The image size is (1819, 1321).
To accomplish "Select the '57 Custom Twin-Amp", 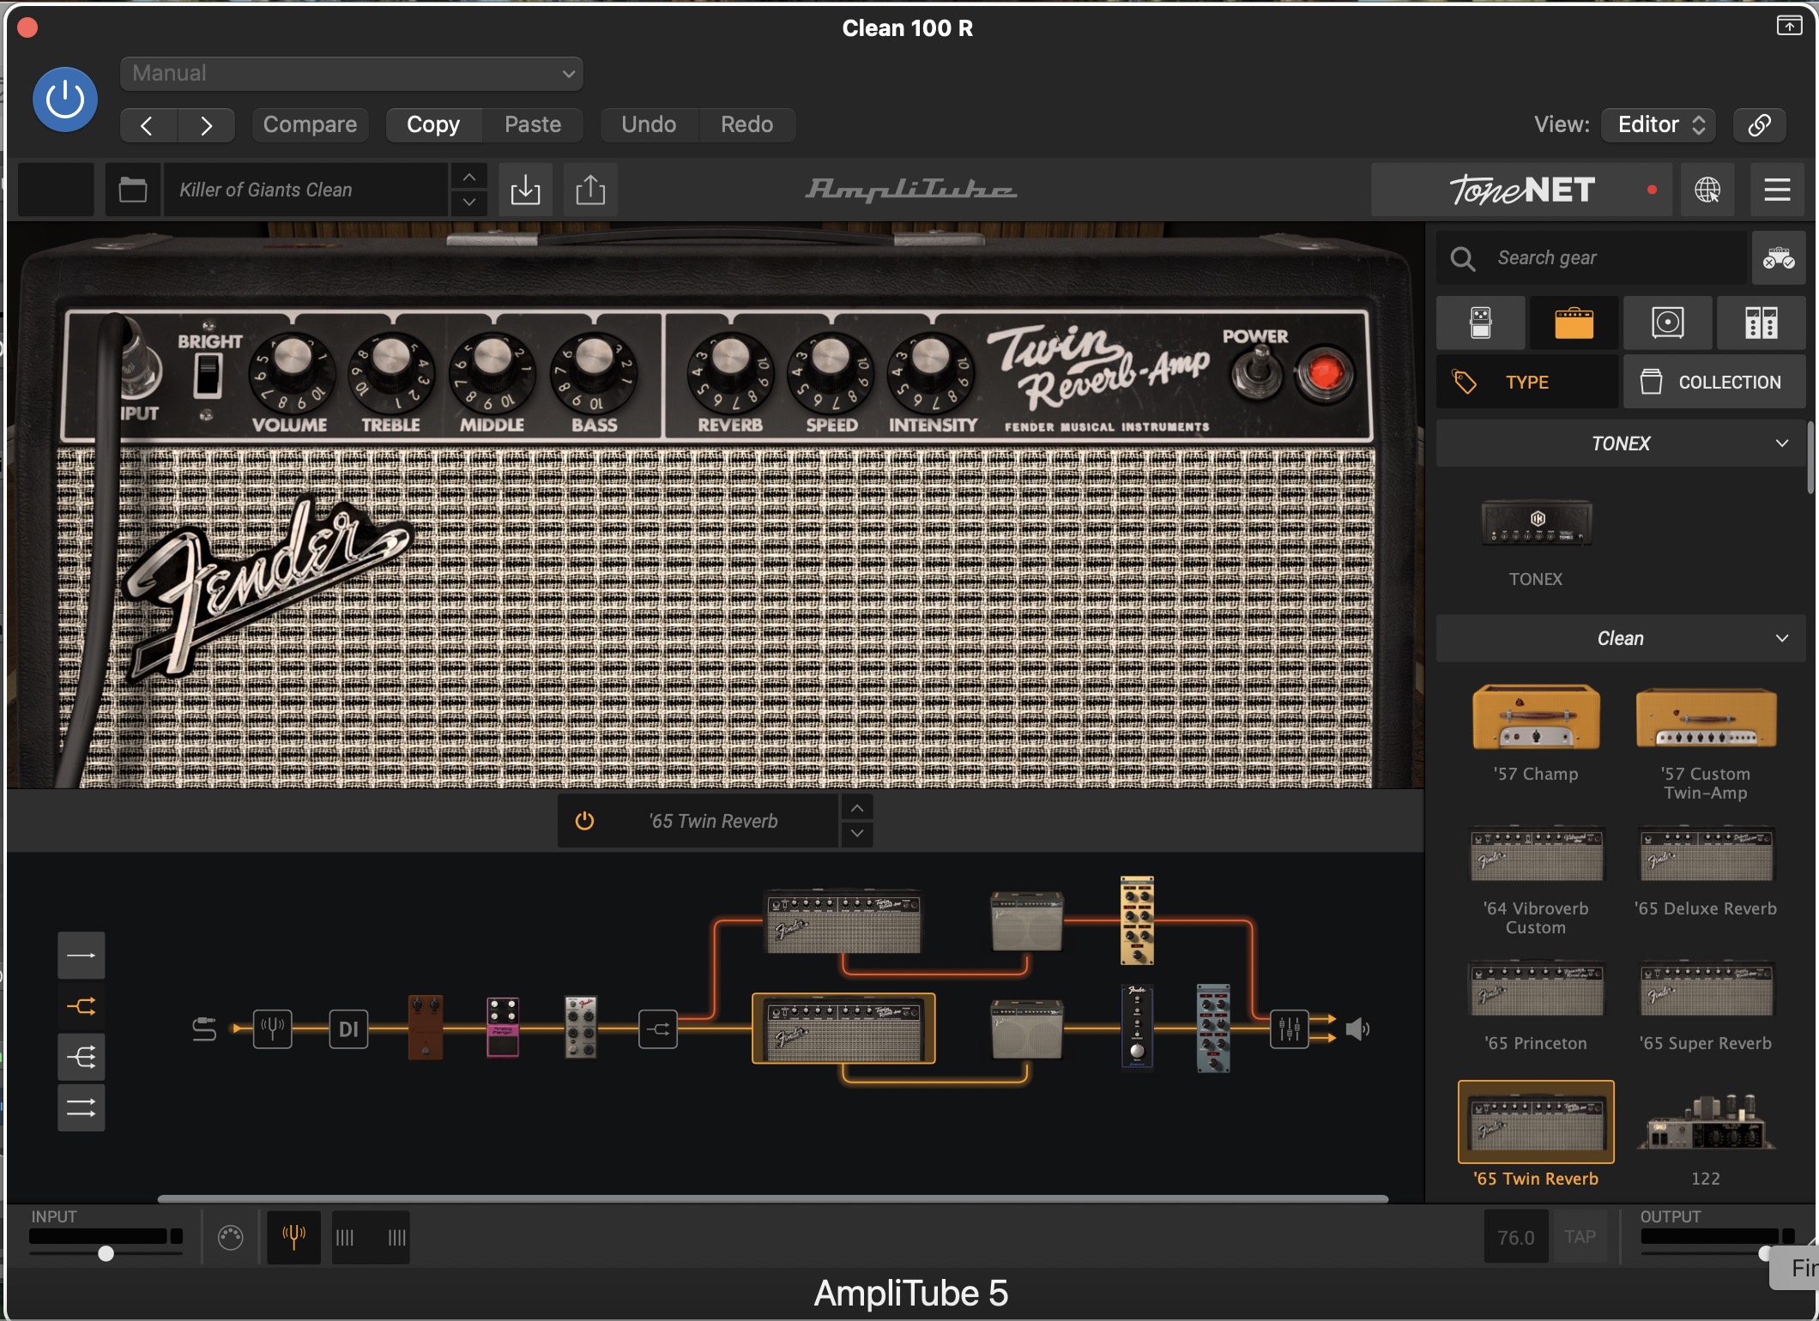I will (1706, 719).
